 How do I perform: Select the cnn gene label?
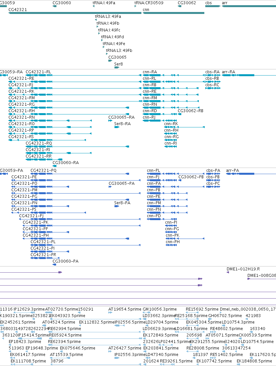[x=146, y=10]
